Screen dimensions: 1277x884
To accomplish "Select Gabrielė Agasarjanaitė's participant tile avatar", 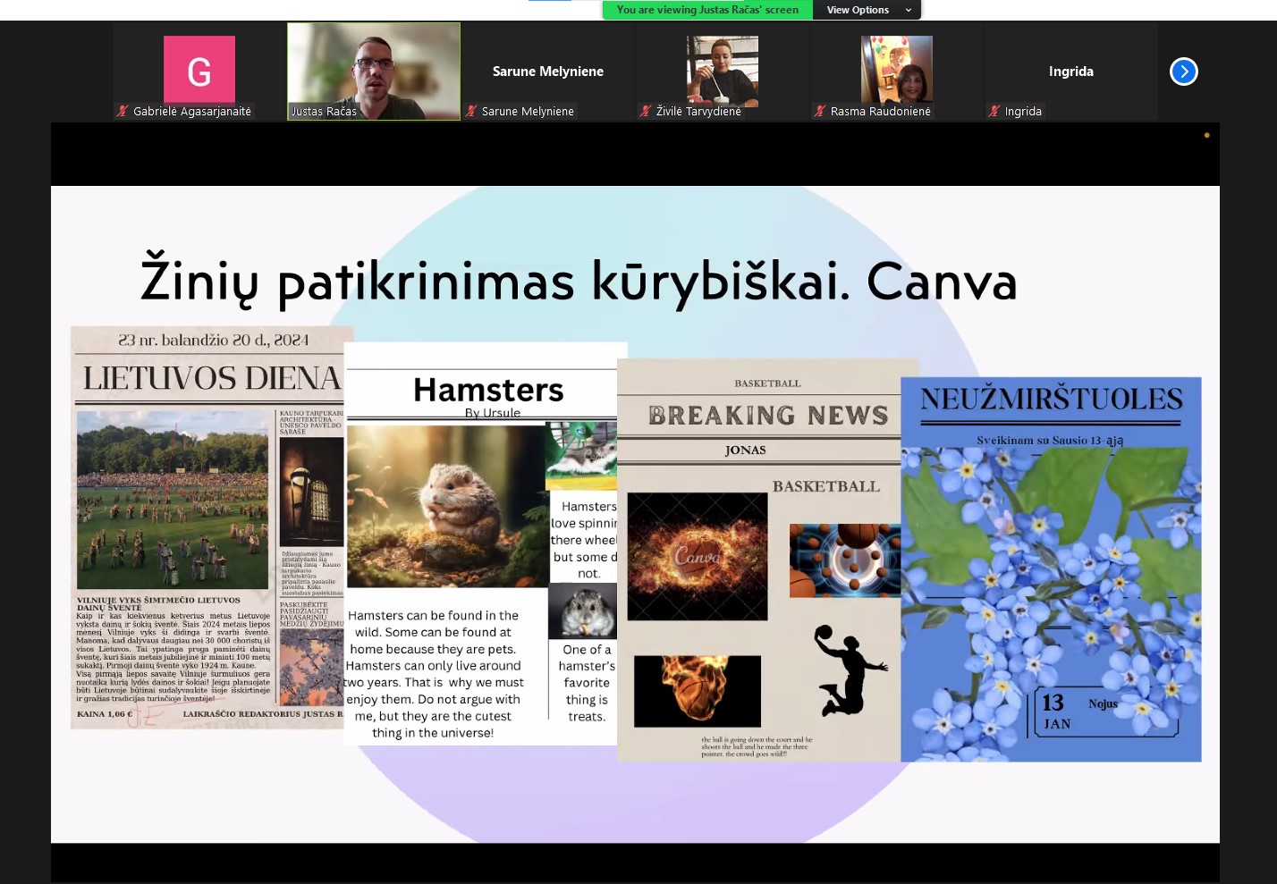I will [x=199, y=70].
